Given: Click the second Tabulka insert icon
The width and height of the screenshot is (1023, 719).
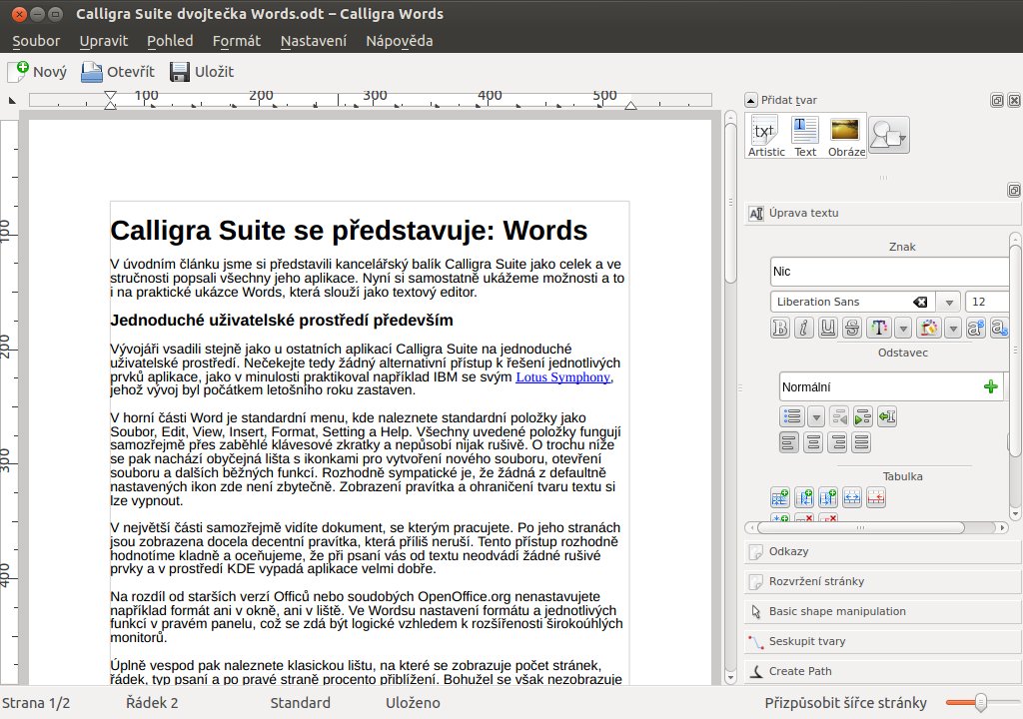Looking at the screenshot, I should pos(804,498).
